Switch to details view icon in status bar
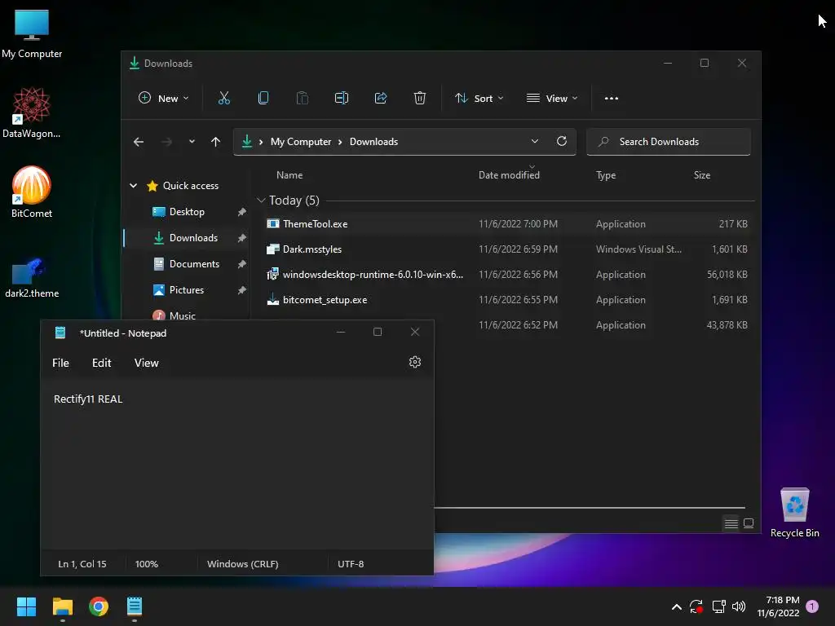This screenshot has height=626, width=835. click(731, 524)
